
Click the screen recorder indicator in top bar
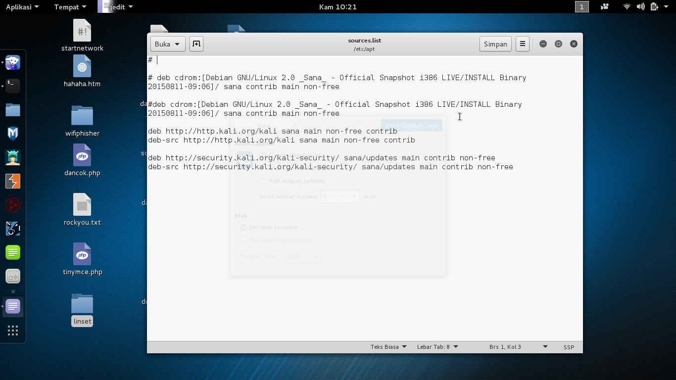coord(605,7)
